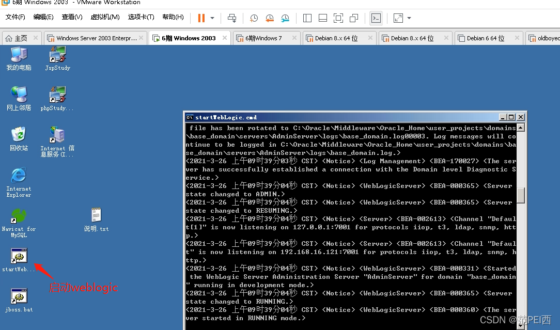Select the 6期 Windows 2003 tab
This screenshot has height=330, width=560.
point(189,38)
